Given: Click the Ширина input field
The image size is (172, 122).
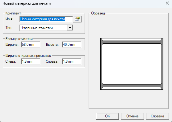Looking at the screenshot, I should [31, 45].
